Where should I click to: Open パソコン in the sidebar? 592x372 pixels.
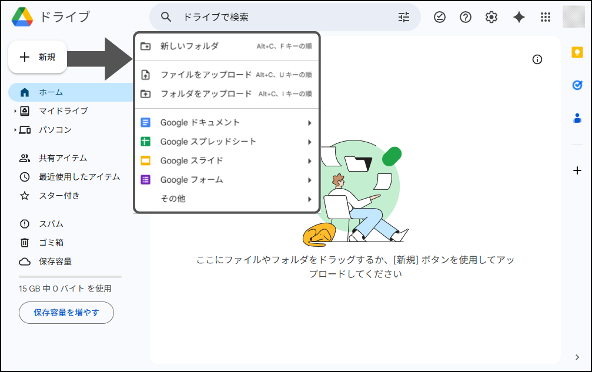coord(55,130)
